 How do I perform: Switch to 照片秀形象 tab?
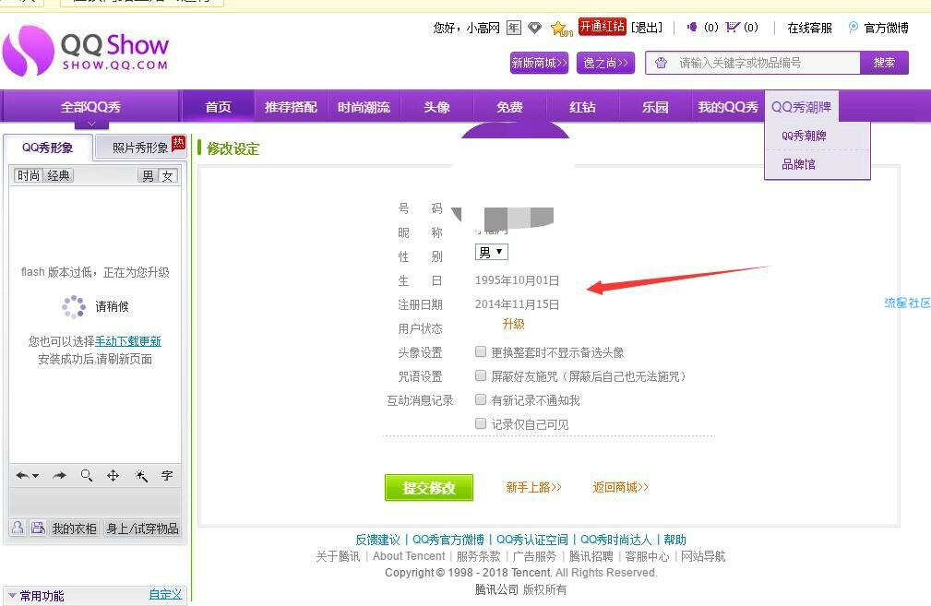141,148
